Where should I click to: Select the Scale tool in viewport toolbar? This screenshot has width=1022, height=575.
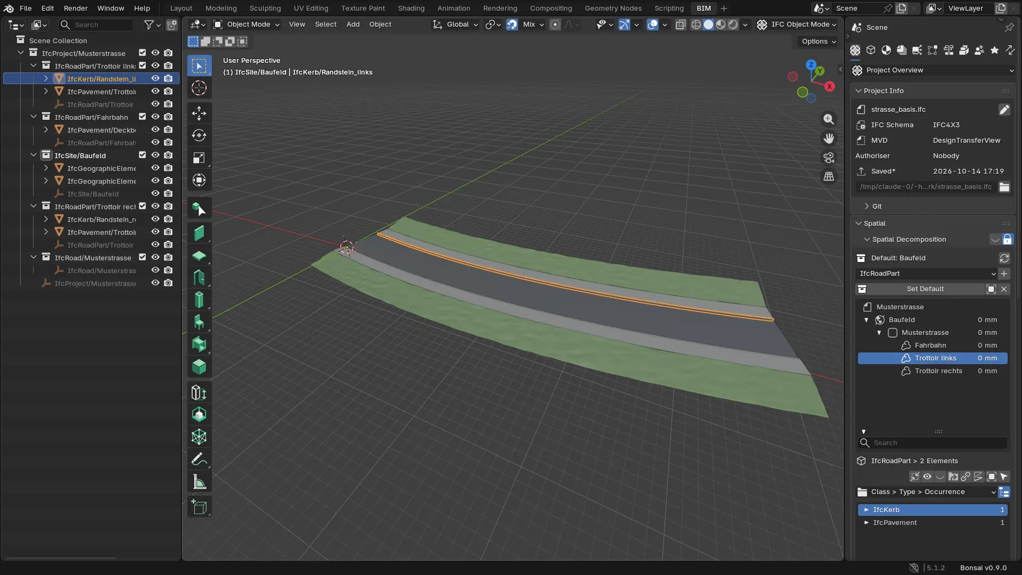pos(199,158)
